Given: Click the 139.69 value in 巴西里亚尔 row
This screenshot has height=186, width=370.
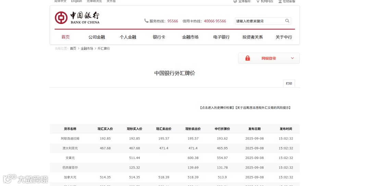Looking at the screenshot, I should [193, 168].
